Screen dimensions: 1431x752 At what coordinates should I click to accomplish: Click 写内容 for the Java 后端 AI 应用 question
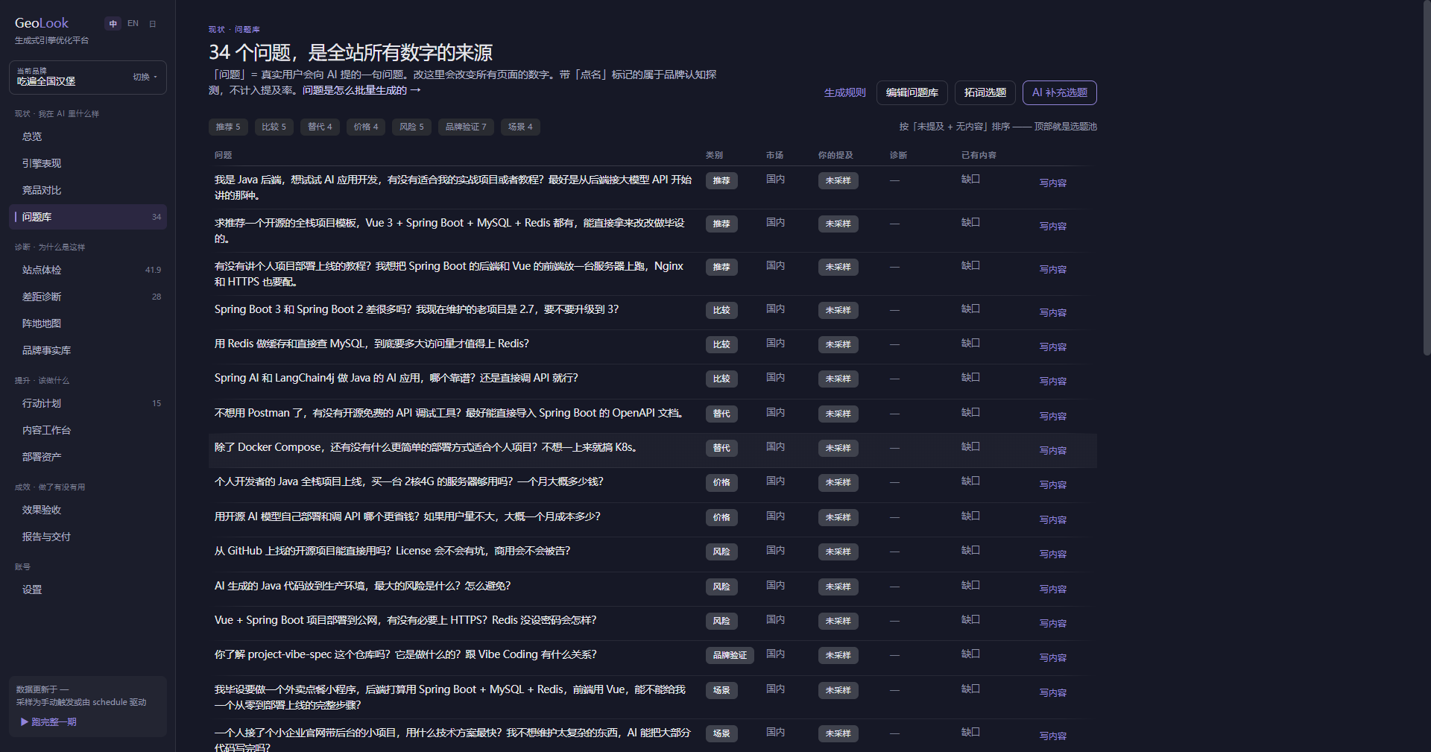[1052, 183]
